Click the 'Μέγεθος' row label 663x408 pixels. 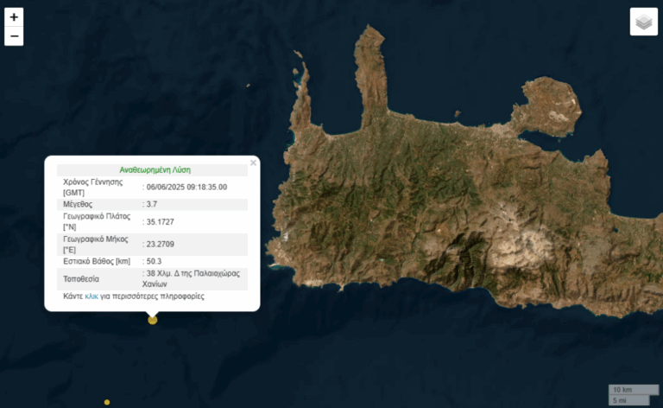click(x=78, y=204)
